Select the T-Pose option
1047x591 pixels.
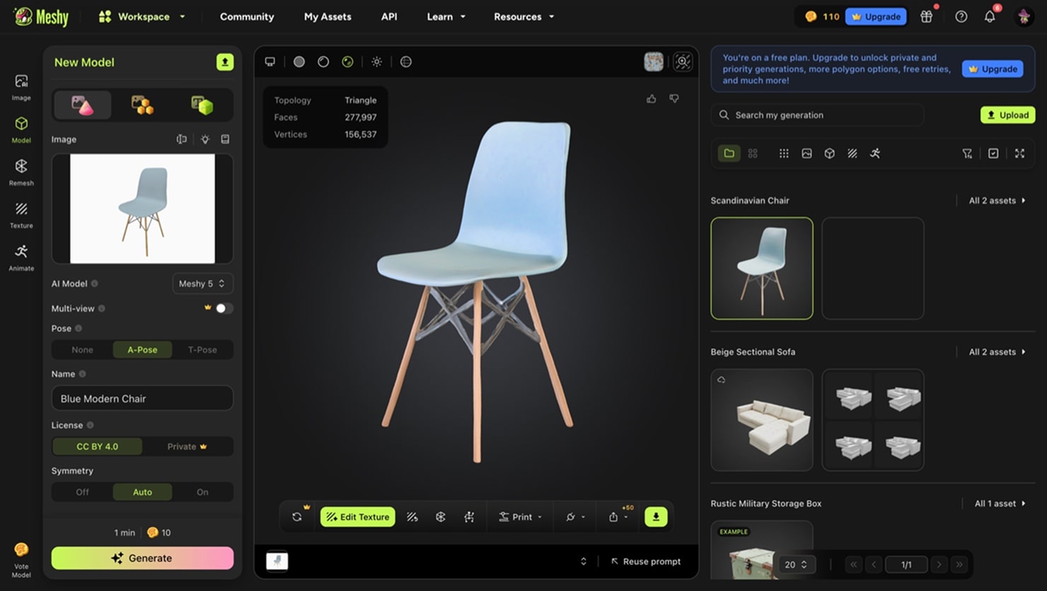coord(202,349)
